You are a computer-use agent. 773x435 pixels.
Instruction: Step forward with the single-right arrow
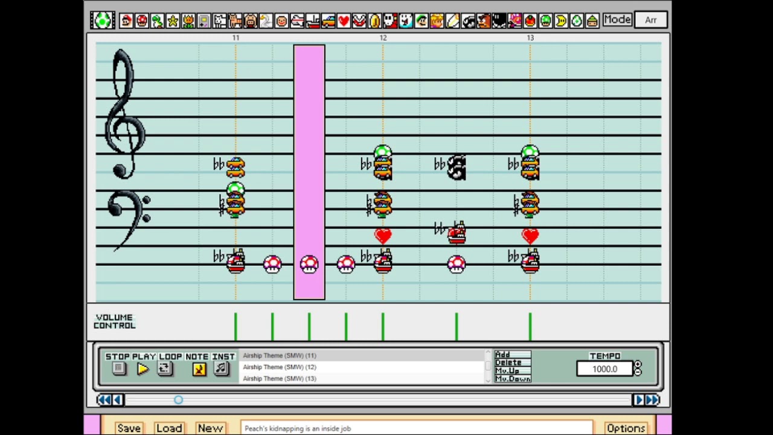(638, 399)
